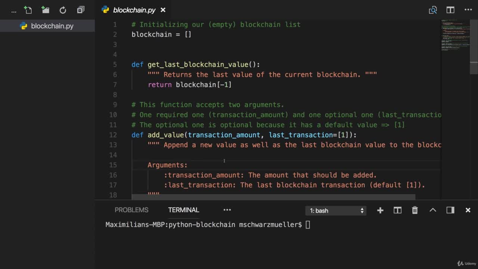Split the editor side by side
The image size is (478, 269).
pos(450,10)
